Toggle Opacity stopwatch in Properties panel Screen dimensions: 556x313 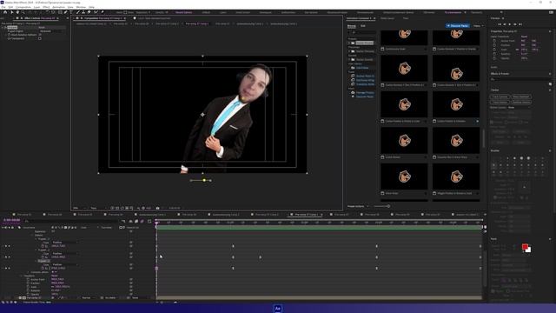[494, 58]
